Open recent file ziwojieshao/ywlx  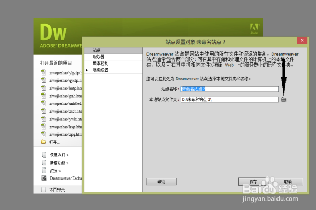click(65, 119)
